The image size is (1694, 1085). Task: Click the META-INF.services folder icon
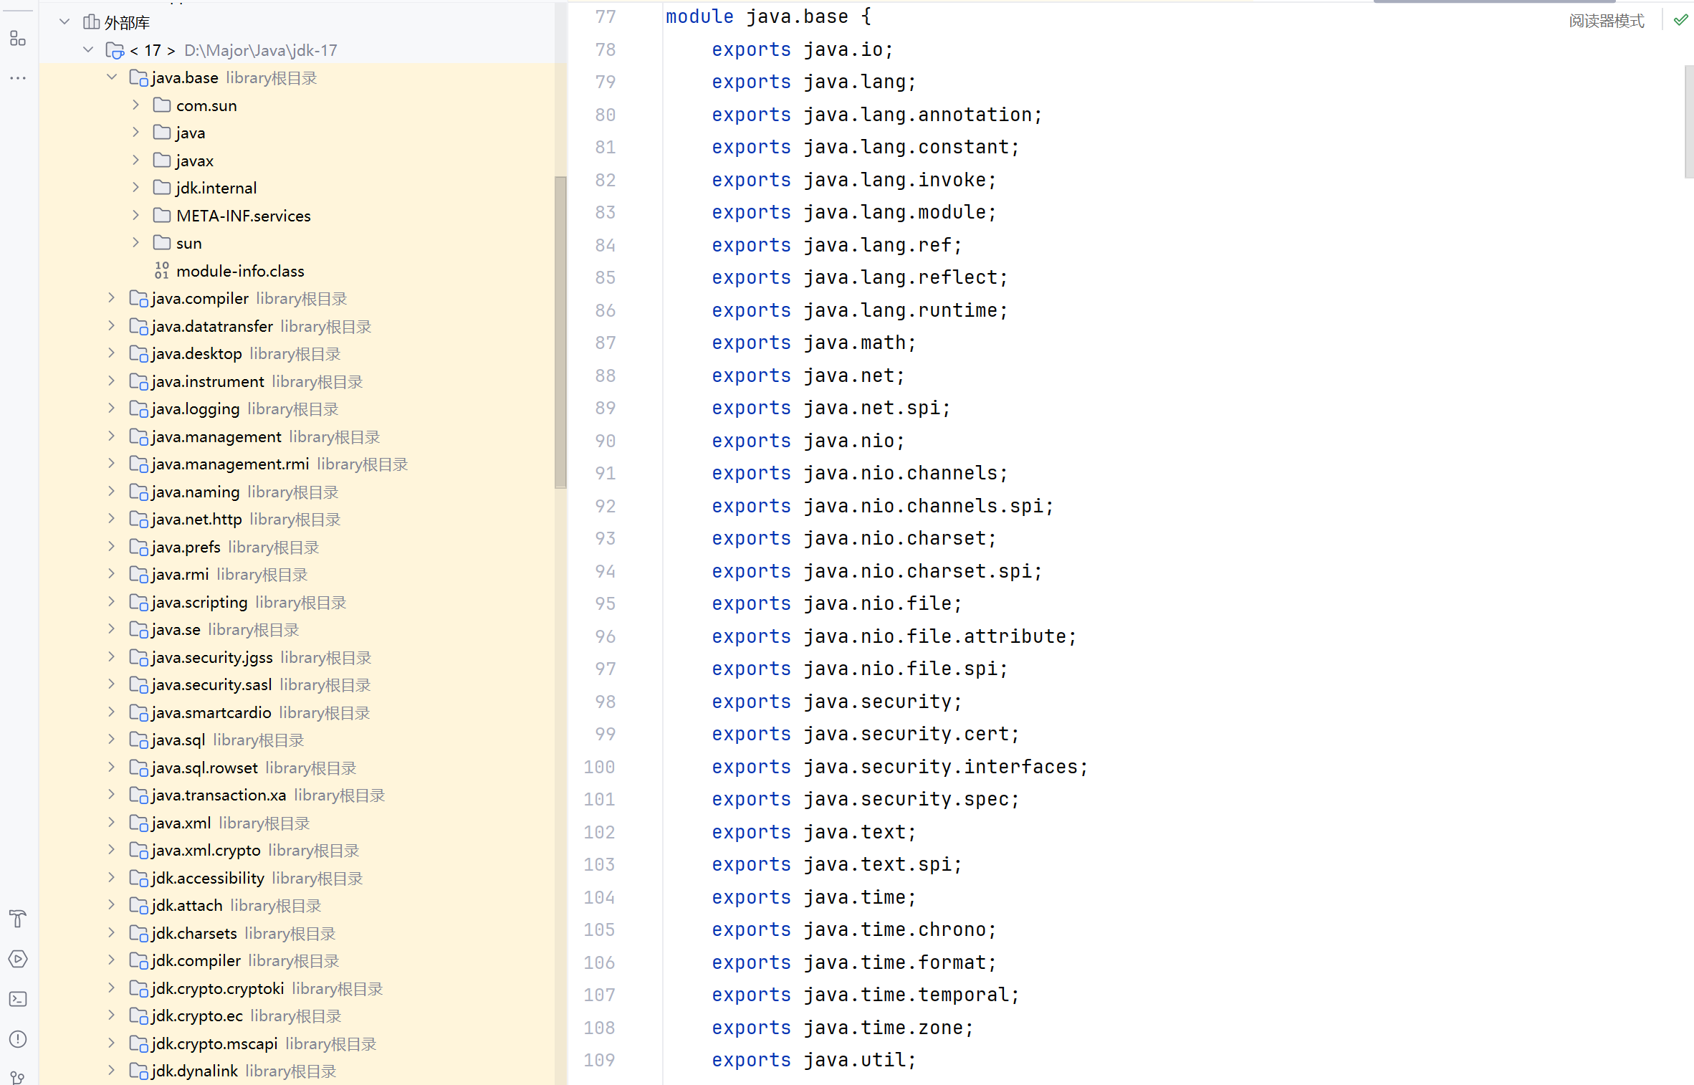coord(162,216)
